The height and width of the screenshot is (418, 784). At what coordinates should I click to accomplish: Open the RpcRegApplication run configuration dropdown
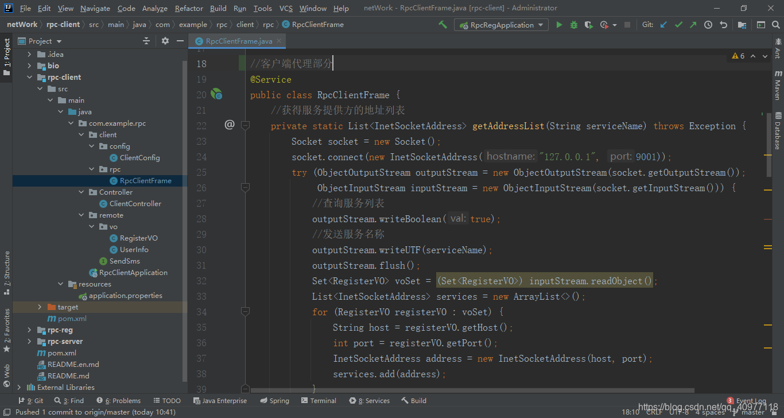[x=502, y=25]
